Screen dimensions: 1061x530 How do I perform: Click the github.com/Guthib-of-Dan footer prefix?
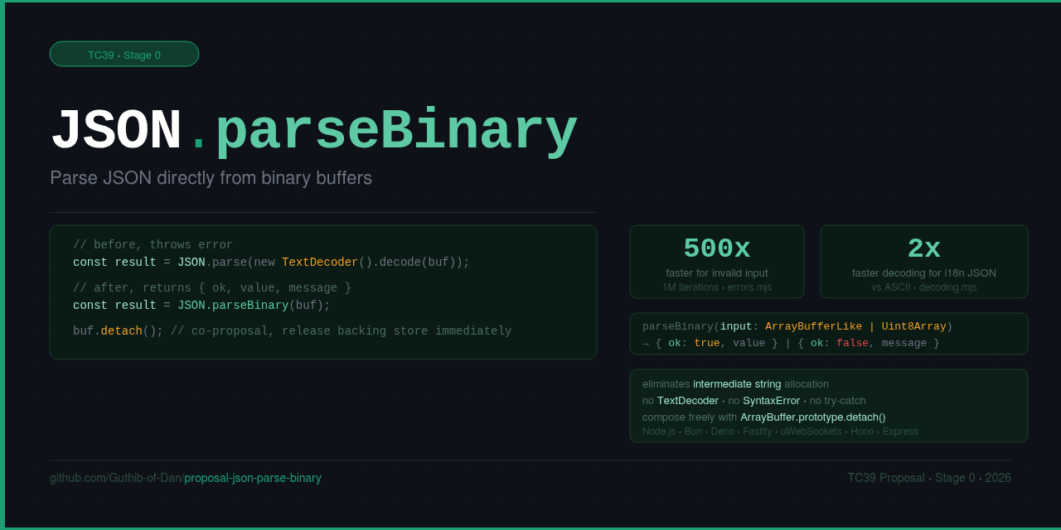click(115, 478)
